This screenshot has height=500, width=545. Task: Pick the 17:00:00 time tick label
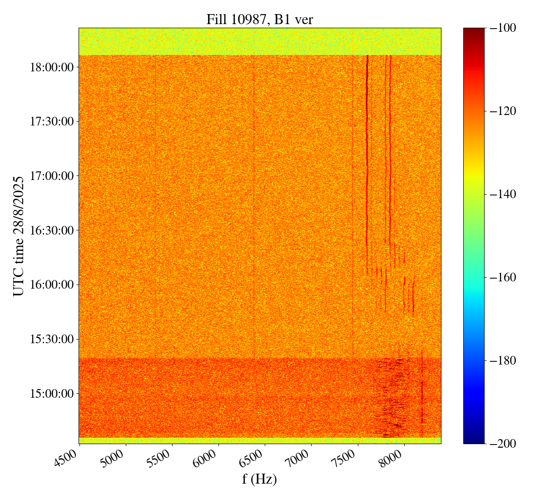51,176
